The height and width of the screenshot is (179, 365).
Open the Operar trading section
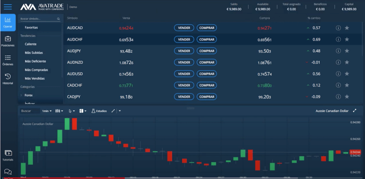click(x=8, y=22)
